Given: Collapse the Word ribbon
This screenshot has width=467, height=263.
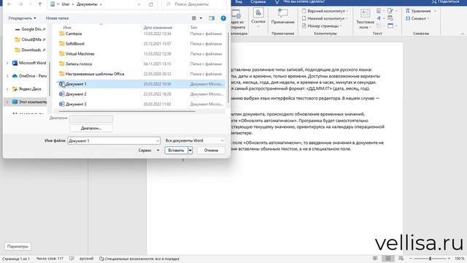Looking at the screenshot, I should [463, 34].
